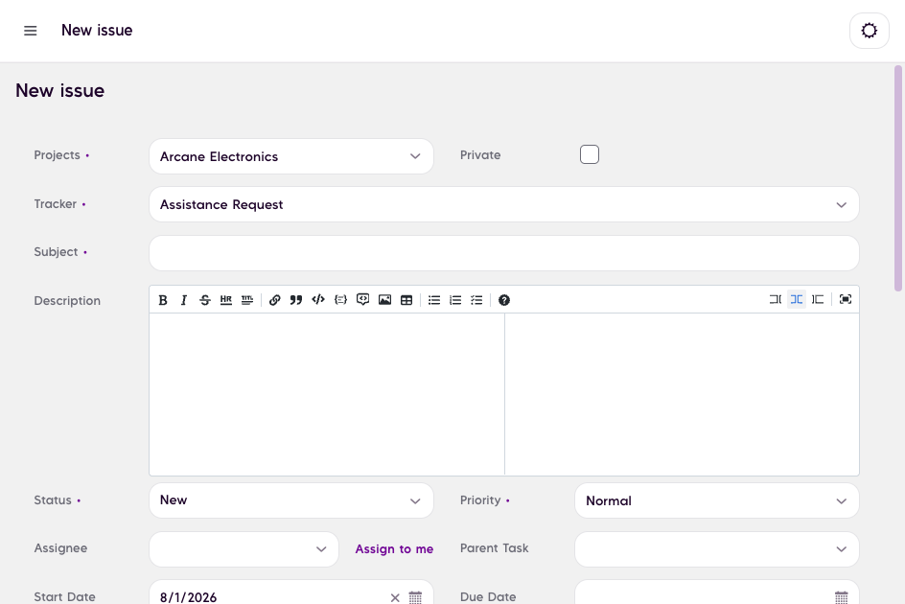Insert inline code
This screenshot has width=905, height=604.
(x=318, y=300)
